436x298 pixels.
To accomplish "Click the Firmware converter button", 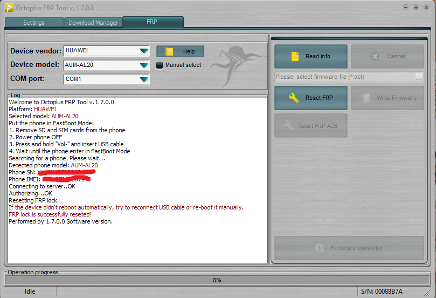I will click(x=349, y=248).
